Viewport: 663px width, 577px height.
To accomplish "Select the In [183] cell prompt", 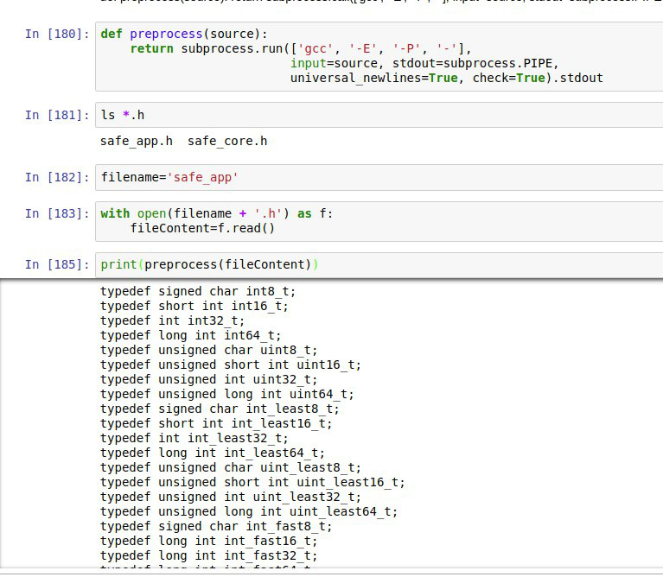I will pos(56,213).
